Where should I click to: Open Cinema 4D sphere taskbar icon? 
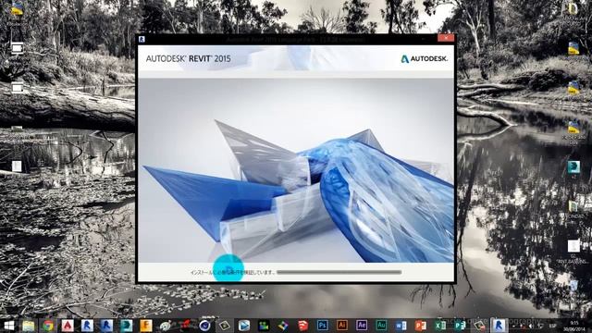click(x=204, y=325)
